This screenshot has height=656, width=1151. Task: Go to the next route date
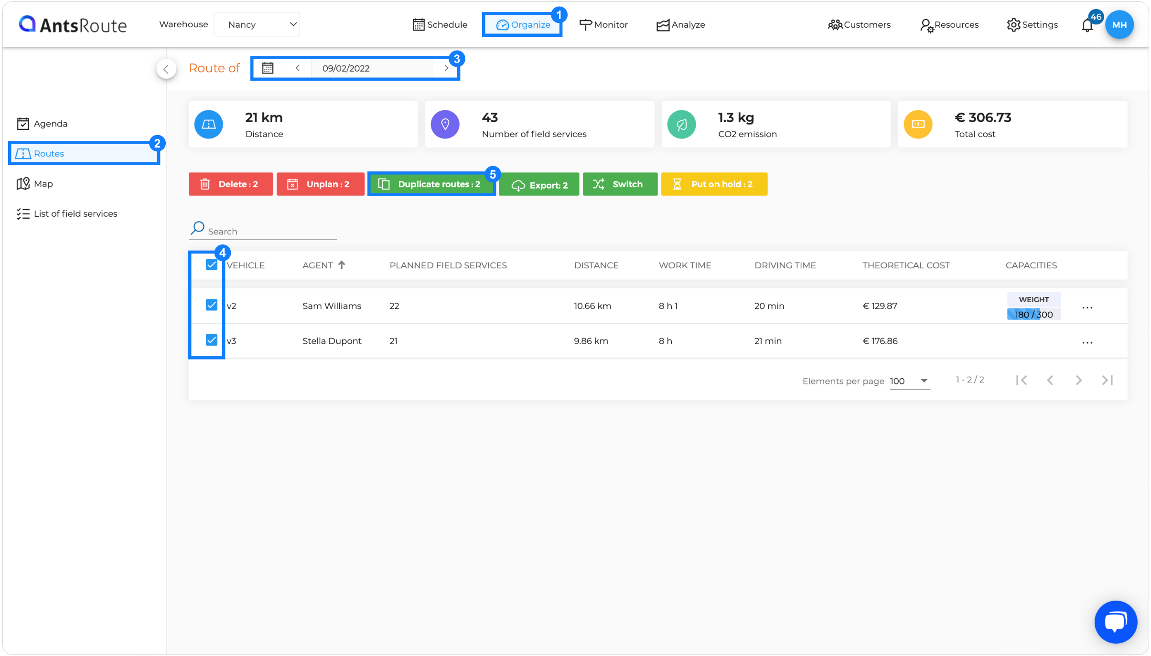click(446, 68)
